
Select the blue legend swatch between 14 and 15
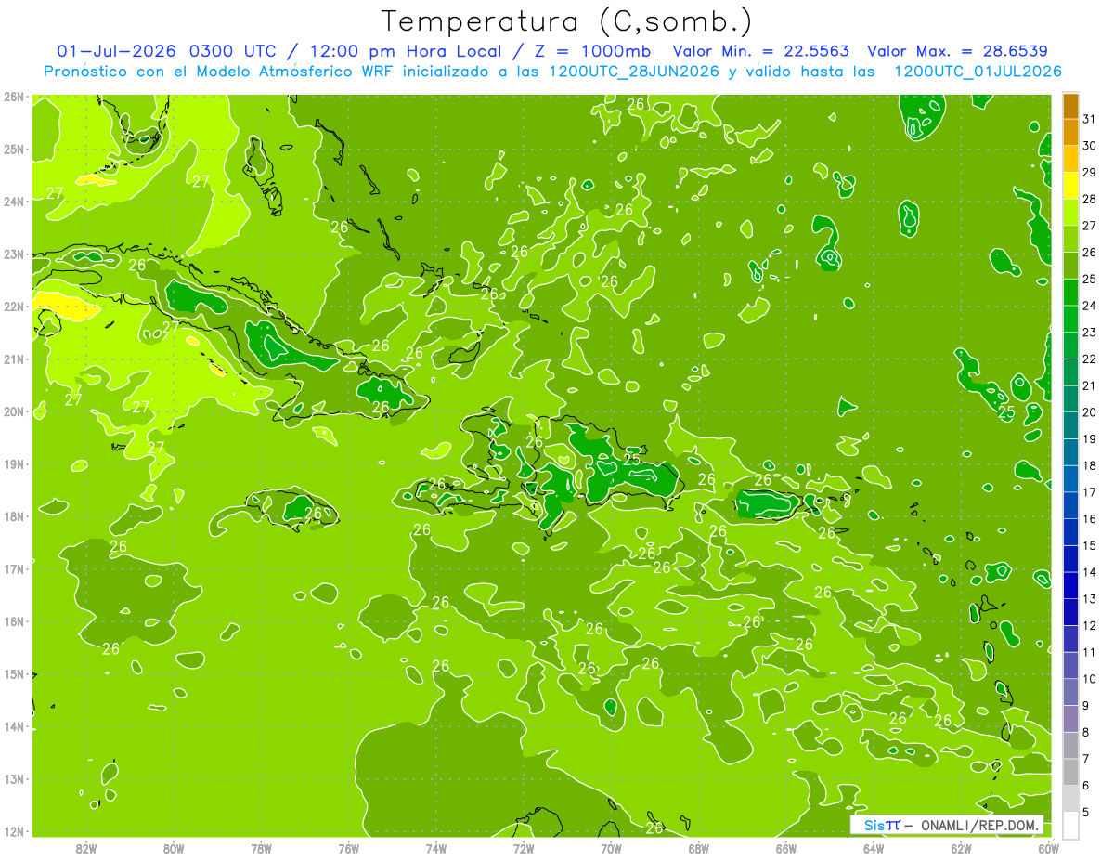coord(1070,558)
